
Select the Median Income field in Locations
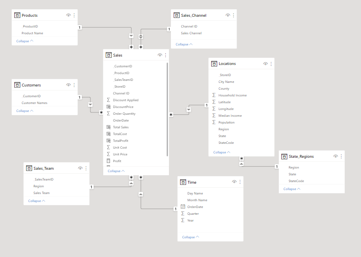pos(230,116)
